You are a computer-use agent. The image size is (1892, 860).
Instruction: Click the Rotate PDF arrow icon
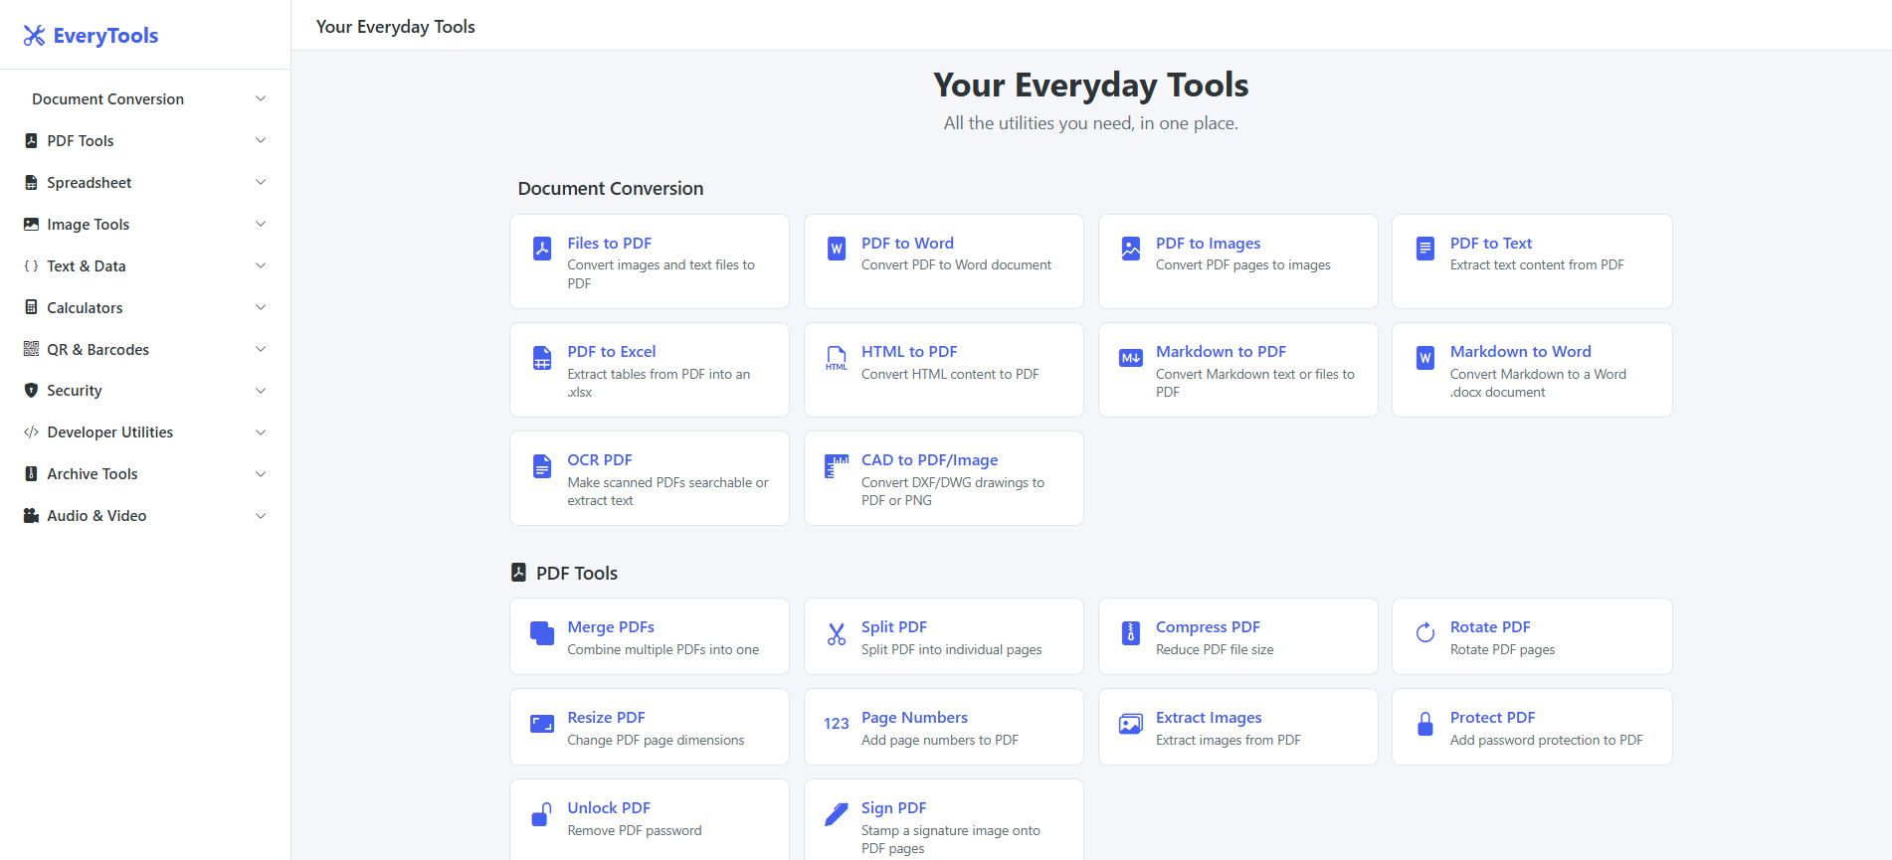pos(1425,633)
